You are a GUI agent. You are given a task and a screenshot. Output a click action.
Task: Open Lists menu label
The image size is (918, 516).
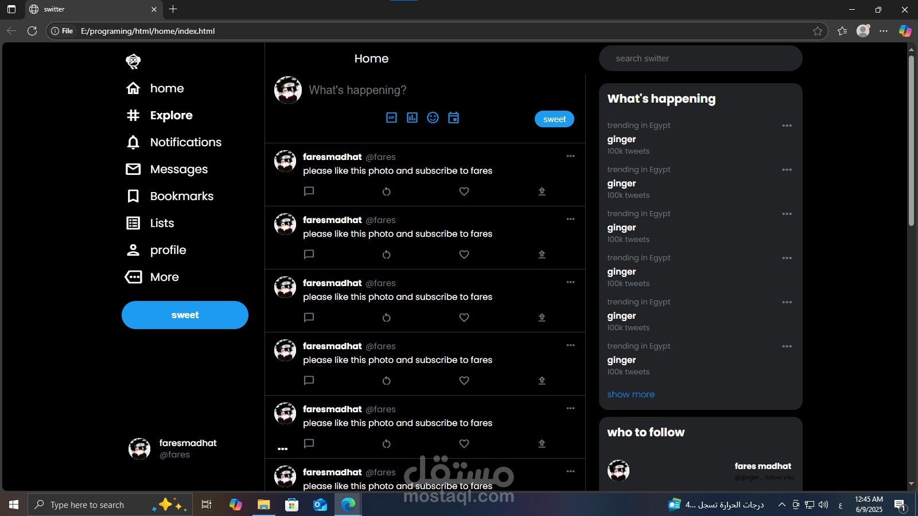pos(162,223)
